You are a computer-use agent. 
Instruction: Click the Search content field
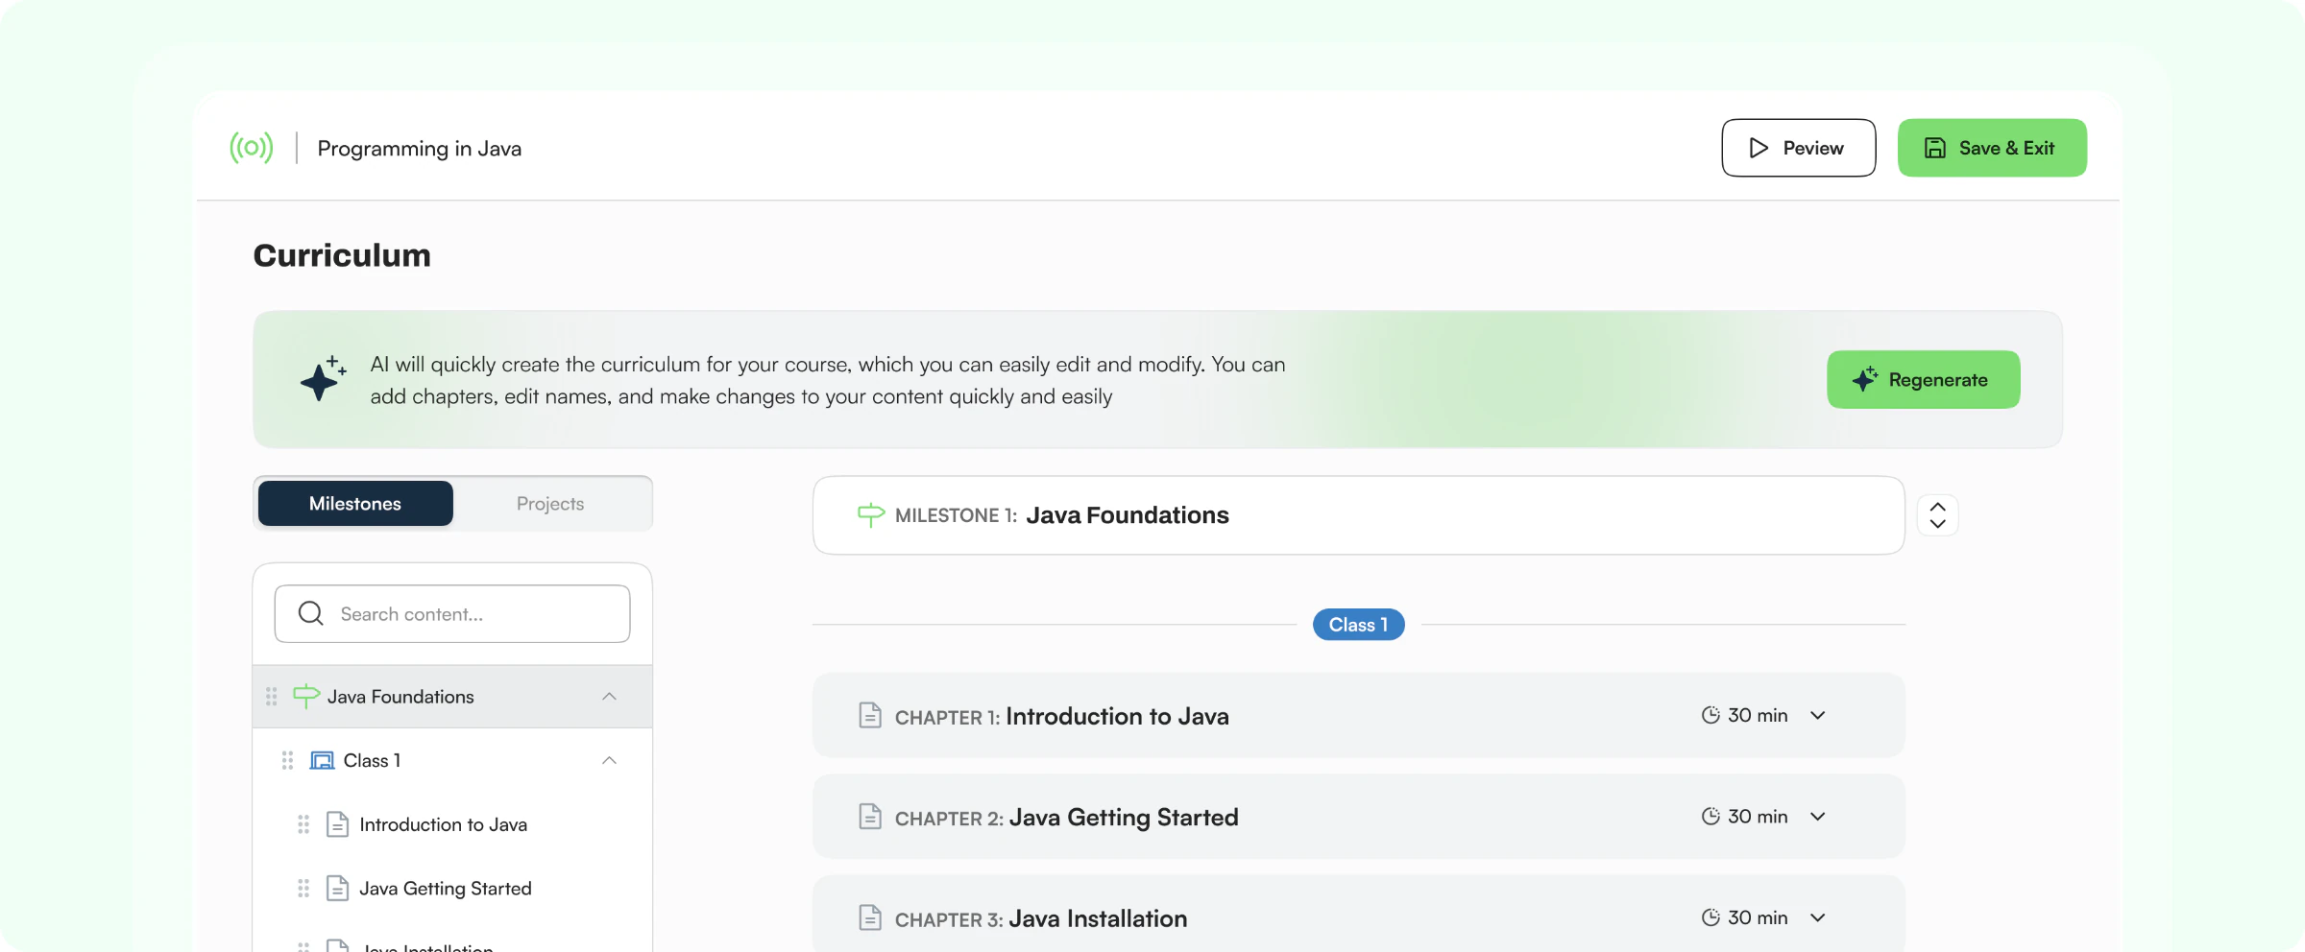pos(452,614)
